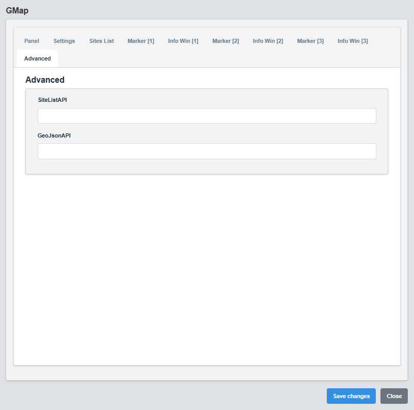
Task: Click the Close button
Action: pyautogui.click(x=394, y=396)
